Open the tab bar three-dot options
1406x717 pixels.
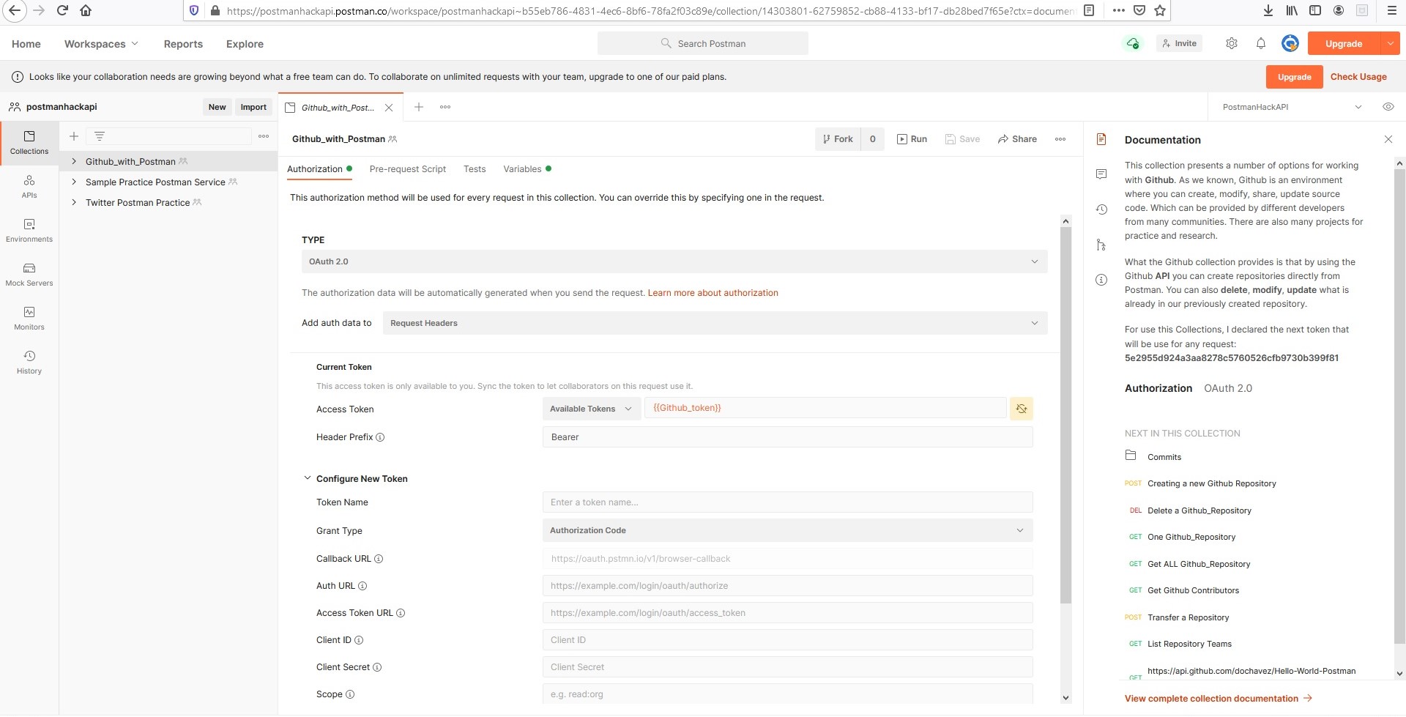pos(445,107)
